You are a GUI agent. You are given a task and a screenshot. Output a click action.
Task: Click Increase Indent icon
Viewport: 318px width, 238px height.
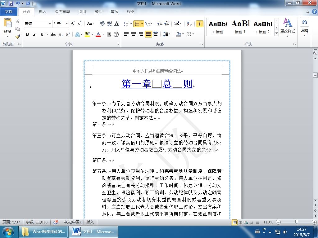click(167, 24)
